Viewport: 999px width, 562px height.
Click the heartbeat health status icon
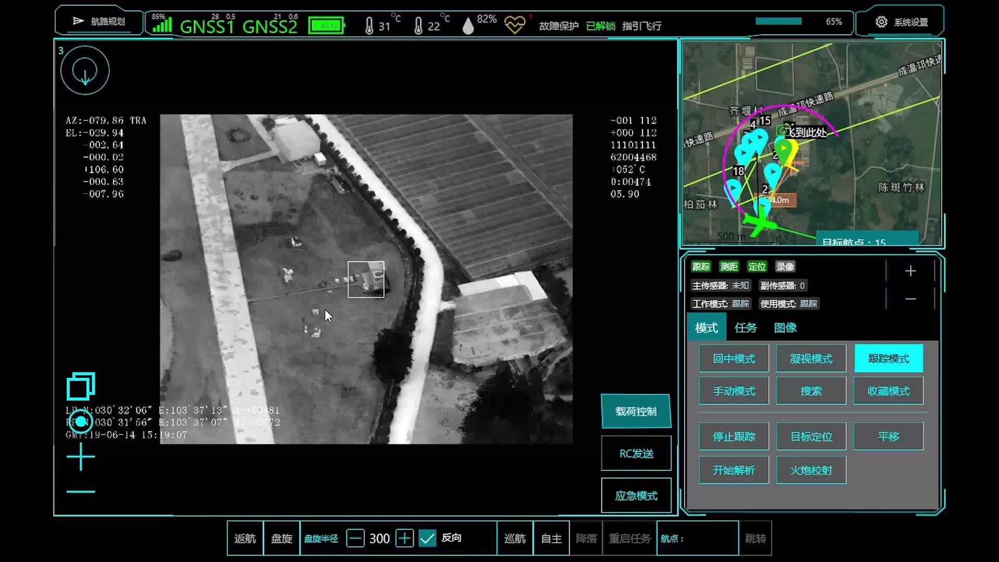click(x=515, y=25)
